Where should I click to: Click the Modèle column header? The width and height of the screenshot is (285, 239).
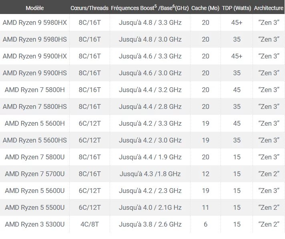click(34, 8)
